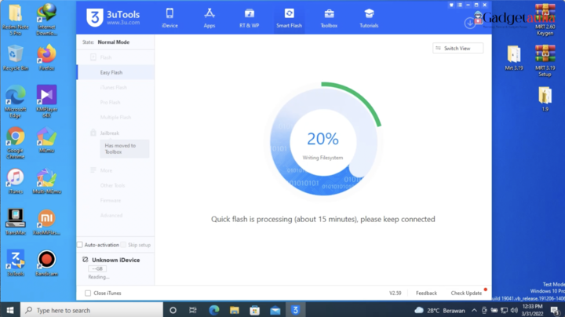Viewport: 565px width, 317px height.
Task: Open the MRT 2.60 Keygen archive
Action: 545,20
